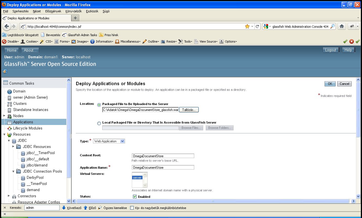This screenshot has width=362, height=218.
Task: Open the Cookies dropdown in Web Developer toolbar
Action: pyautogui.click(x=30, y=41)
